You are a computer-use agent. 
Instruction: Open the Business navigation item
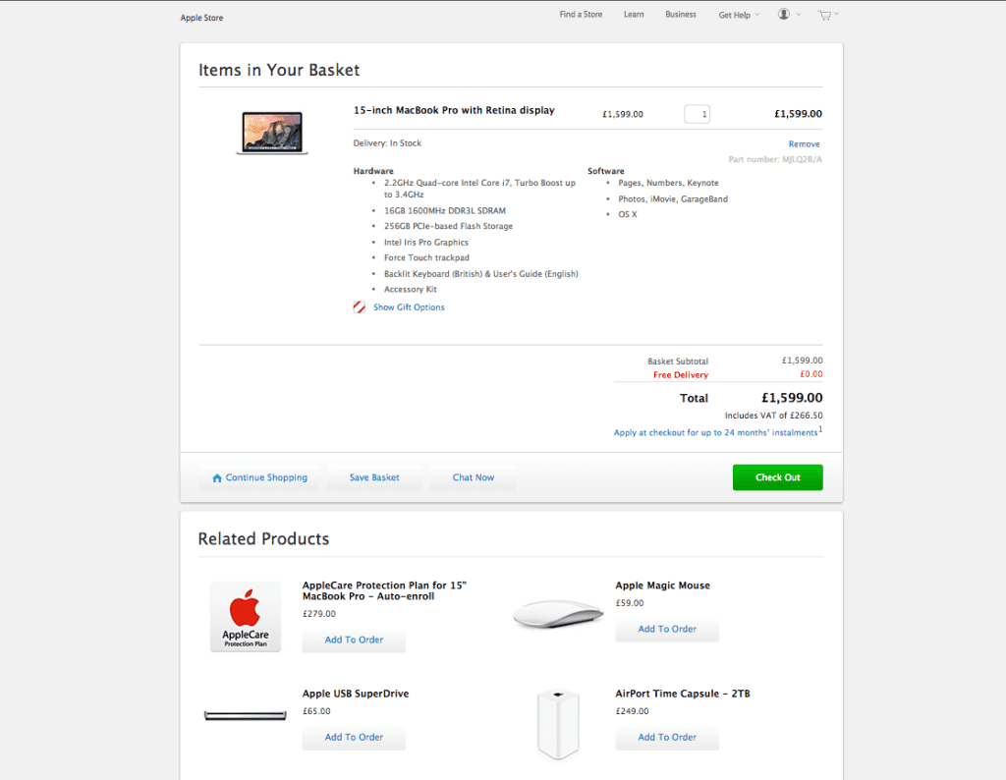(680, 14)
